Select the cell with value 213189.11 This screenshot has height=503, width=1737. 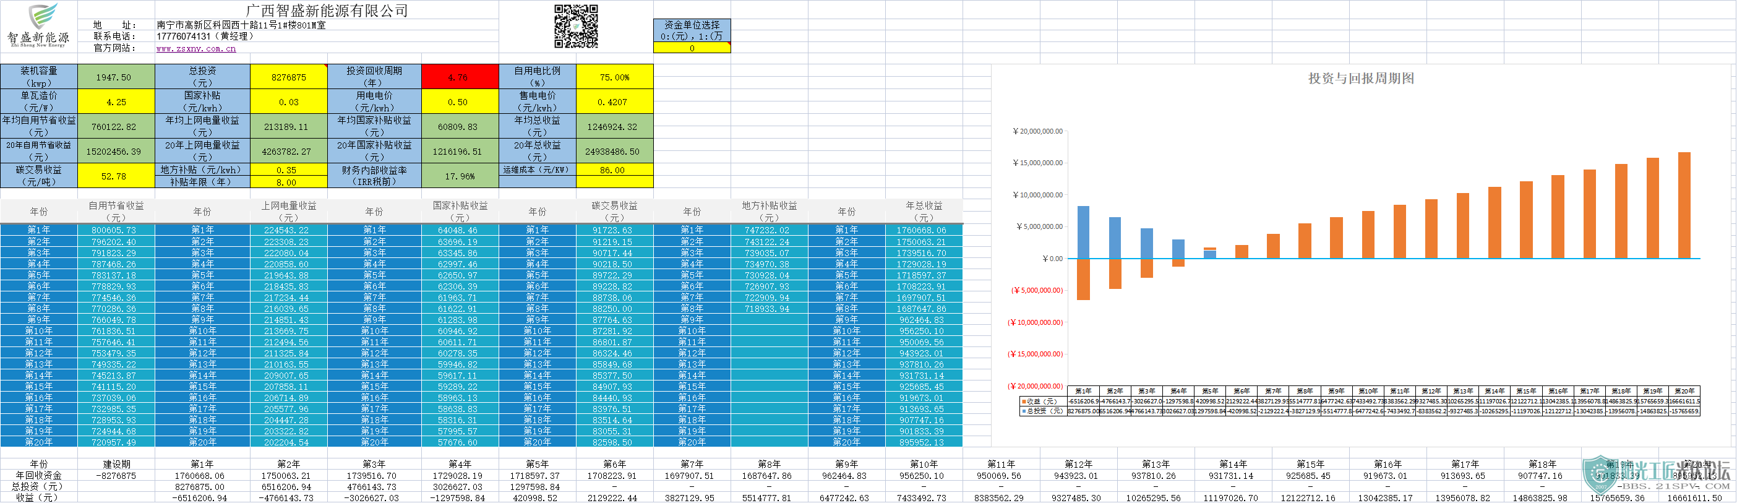[289, 126]
